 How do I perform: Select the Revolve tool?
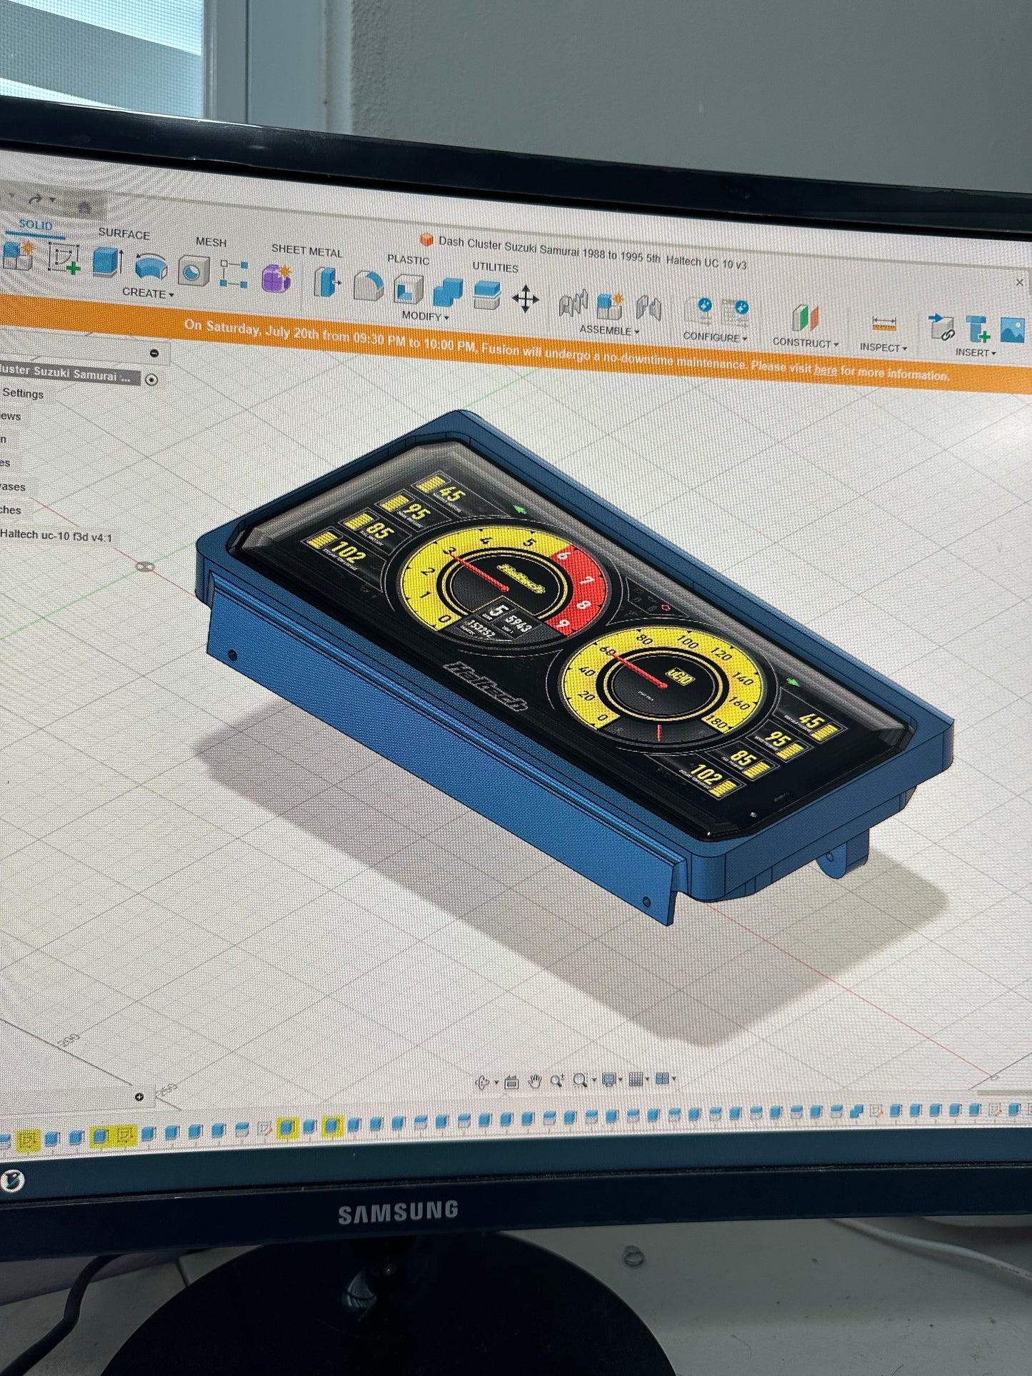pos(151,267)
